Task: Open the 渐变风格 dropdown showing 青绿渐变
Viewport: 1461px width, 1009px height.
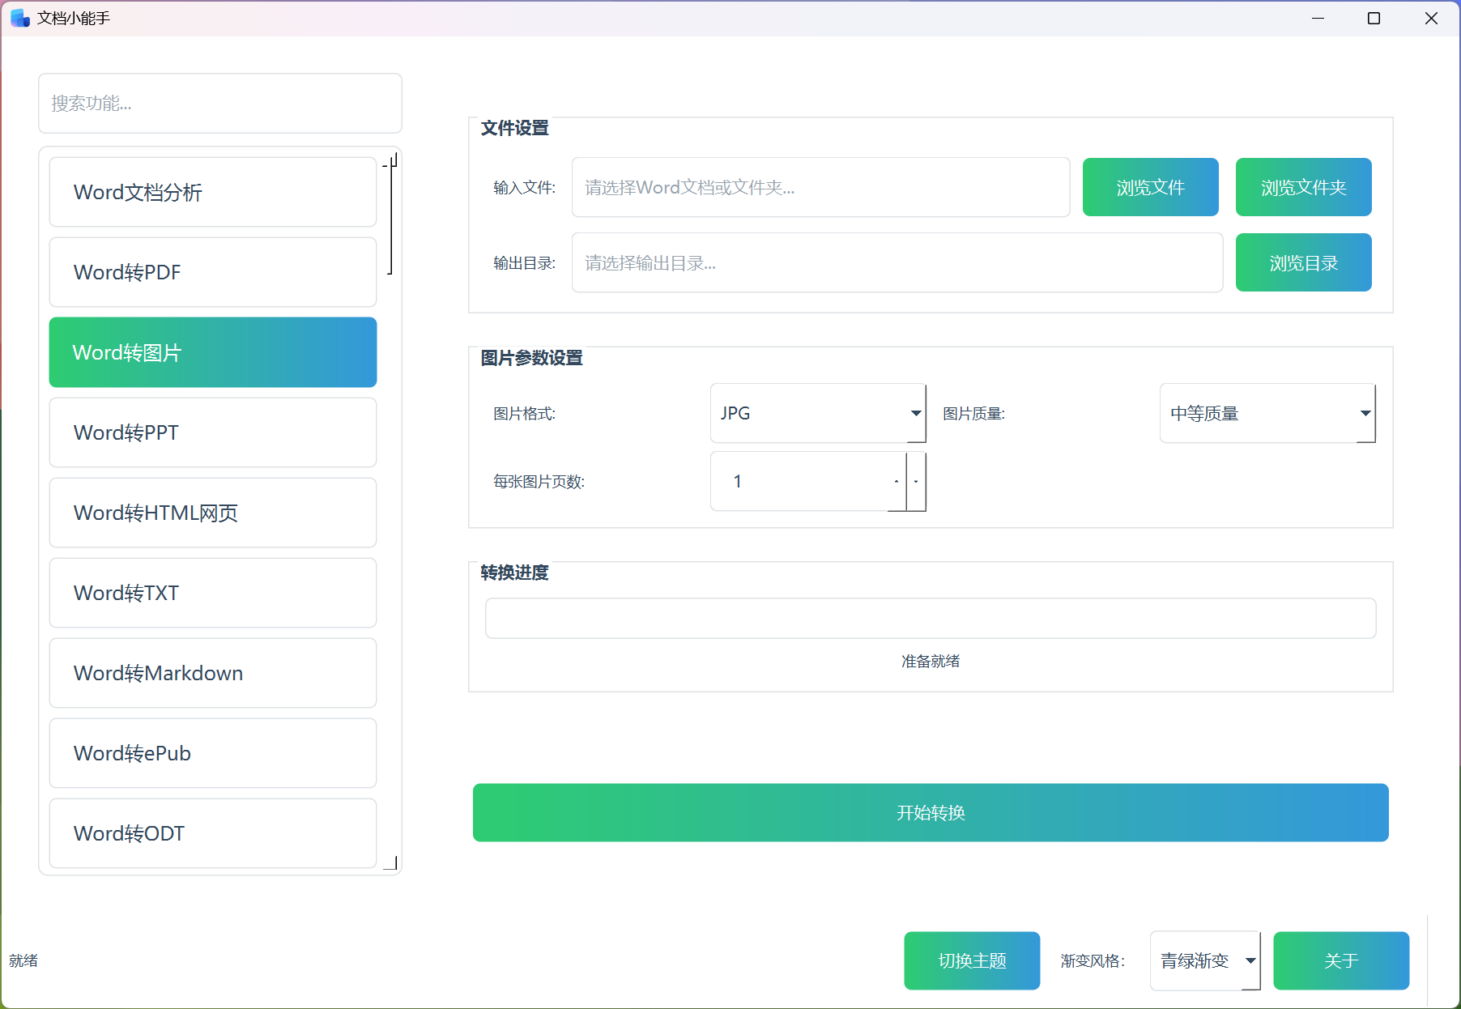Action: click(1205, 960)
